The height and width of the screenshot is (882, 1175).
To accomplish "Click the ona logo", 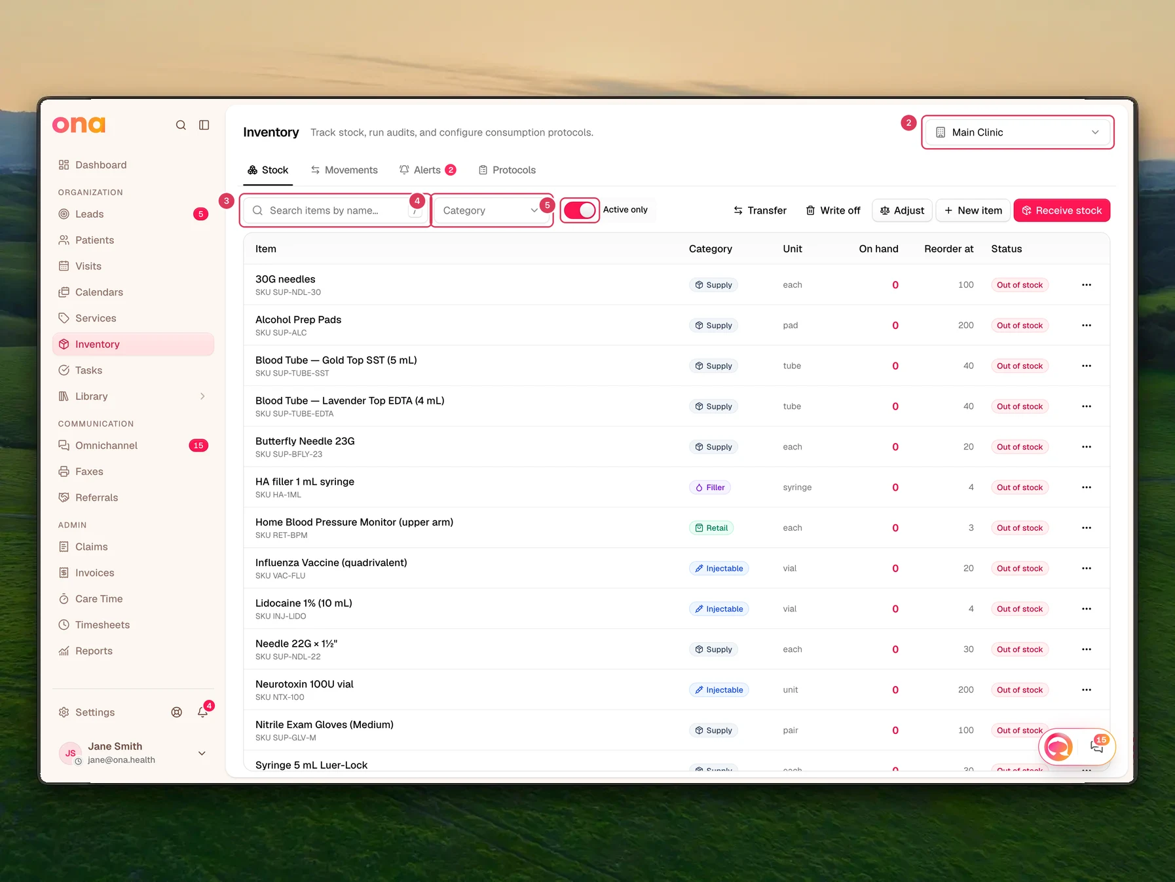I will click(79, 125).
